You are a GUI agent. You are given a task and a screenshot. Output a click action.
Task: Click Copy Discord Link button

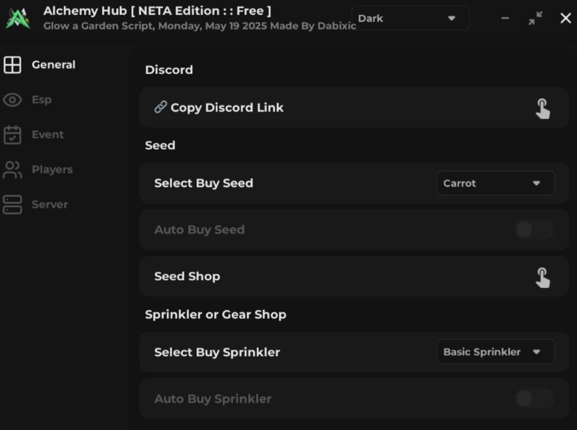pos(227,108)
